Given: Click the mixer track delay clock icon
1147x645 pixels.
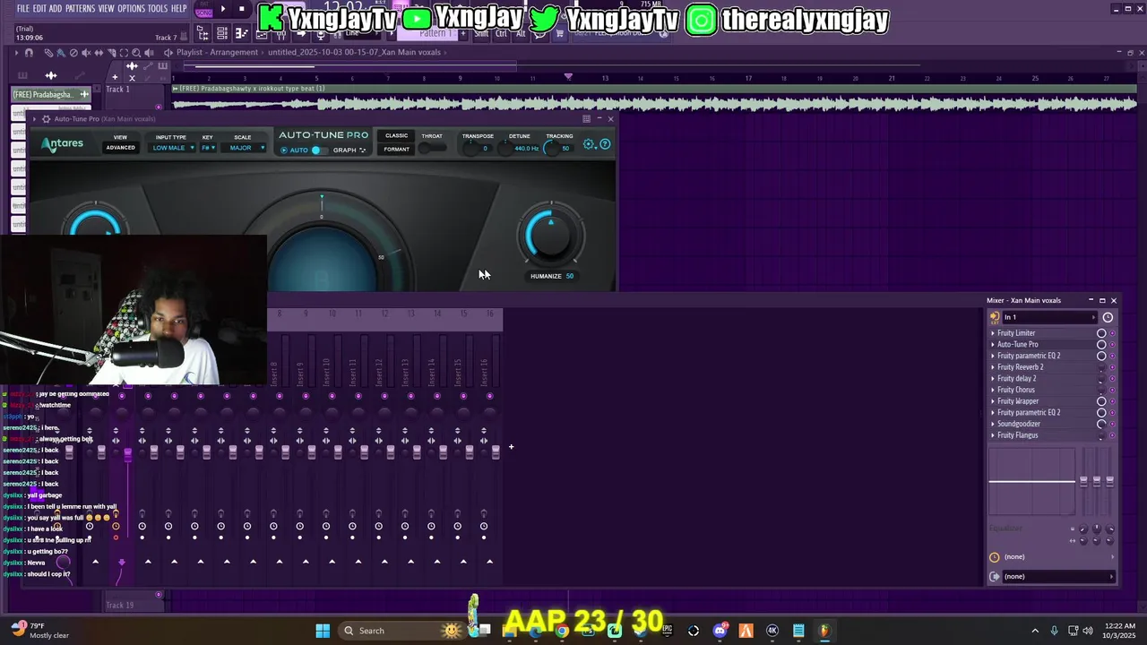Looking at the screenshot, I should (x=995, y=557).
